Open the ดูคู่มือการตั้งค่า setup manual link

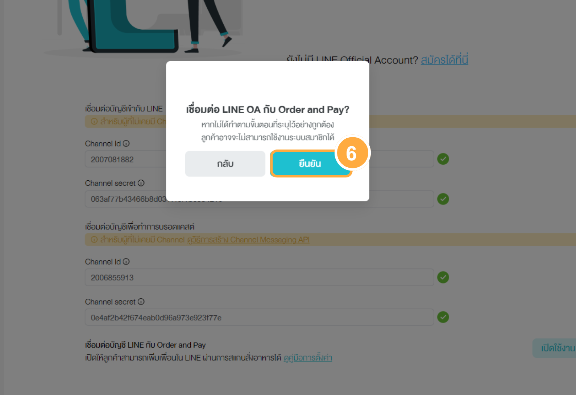(x=308, y=358)
